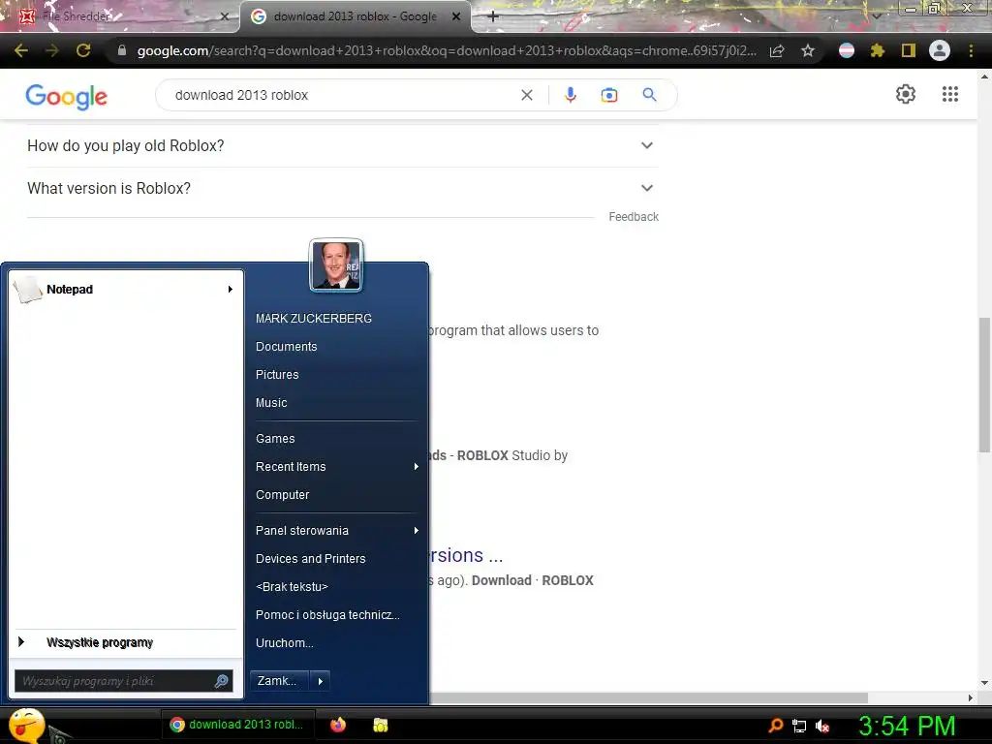The width and height of the screenshot is (992, 744).
Task: Click the orange magnifier tray icon
Action: (776, 726)
